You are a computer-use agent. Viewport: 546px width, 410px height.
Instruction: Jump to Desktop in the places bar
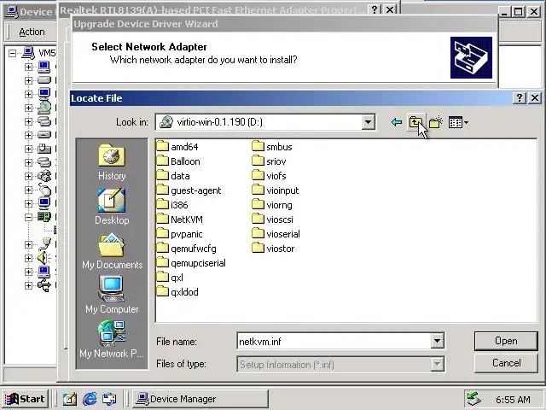112,207
